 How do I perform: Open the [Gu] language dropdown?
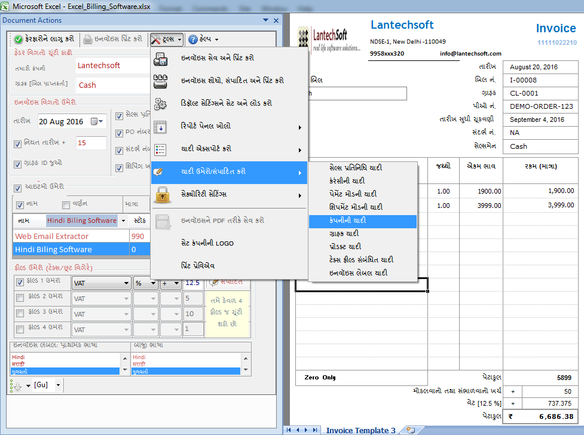coord(58,385)
